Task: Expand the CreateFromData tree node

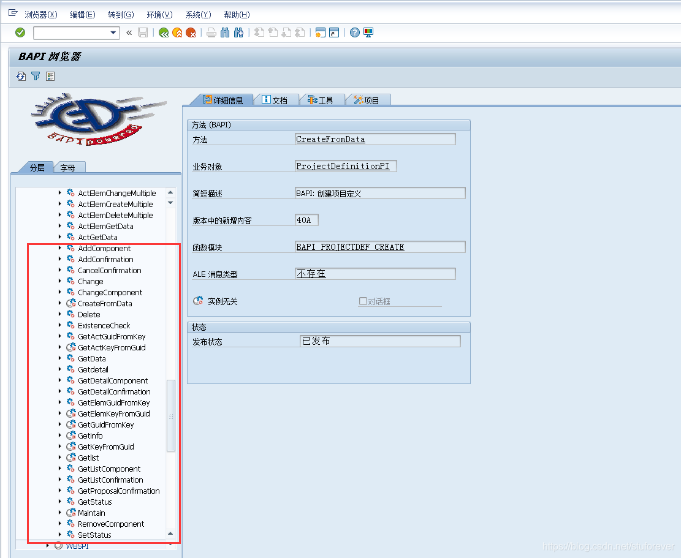Action: click(60, 303)
